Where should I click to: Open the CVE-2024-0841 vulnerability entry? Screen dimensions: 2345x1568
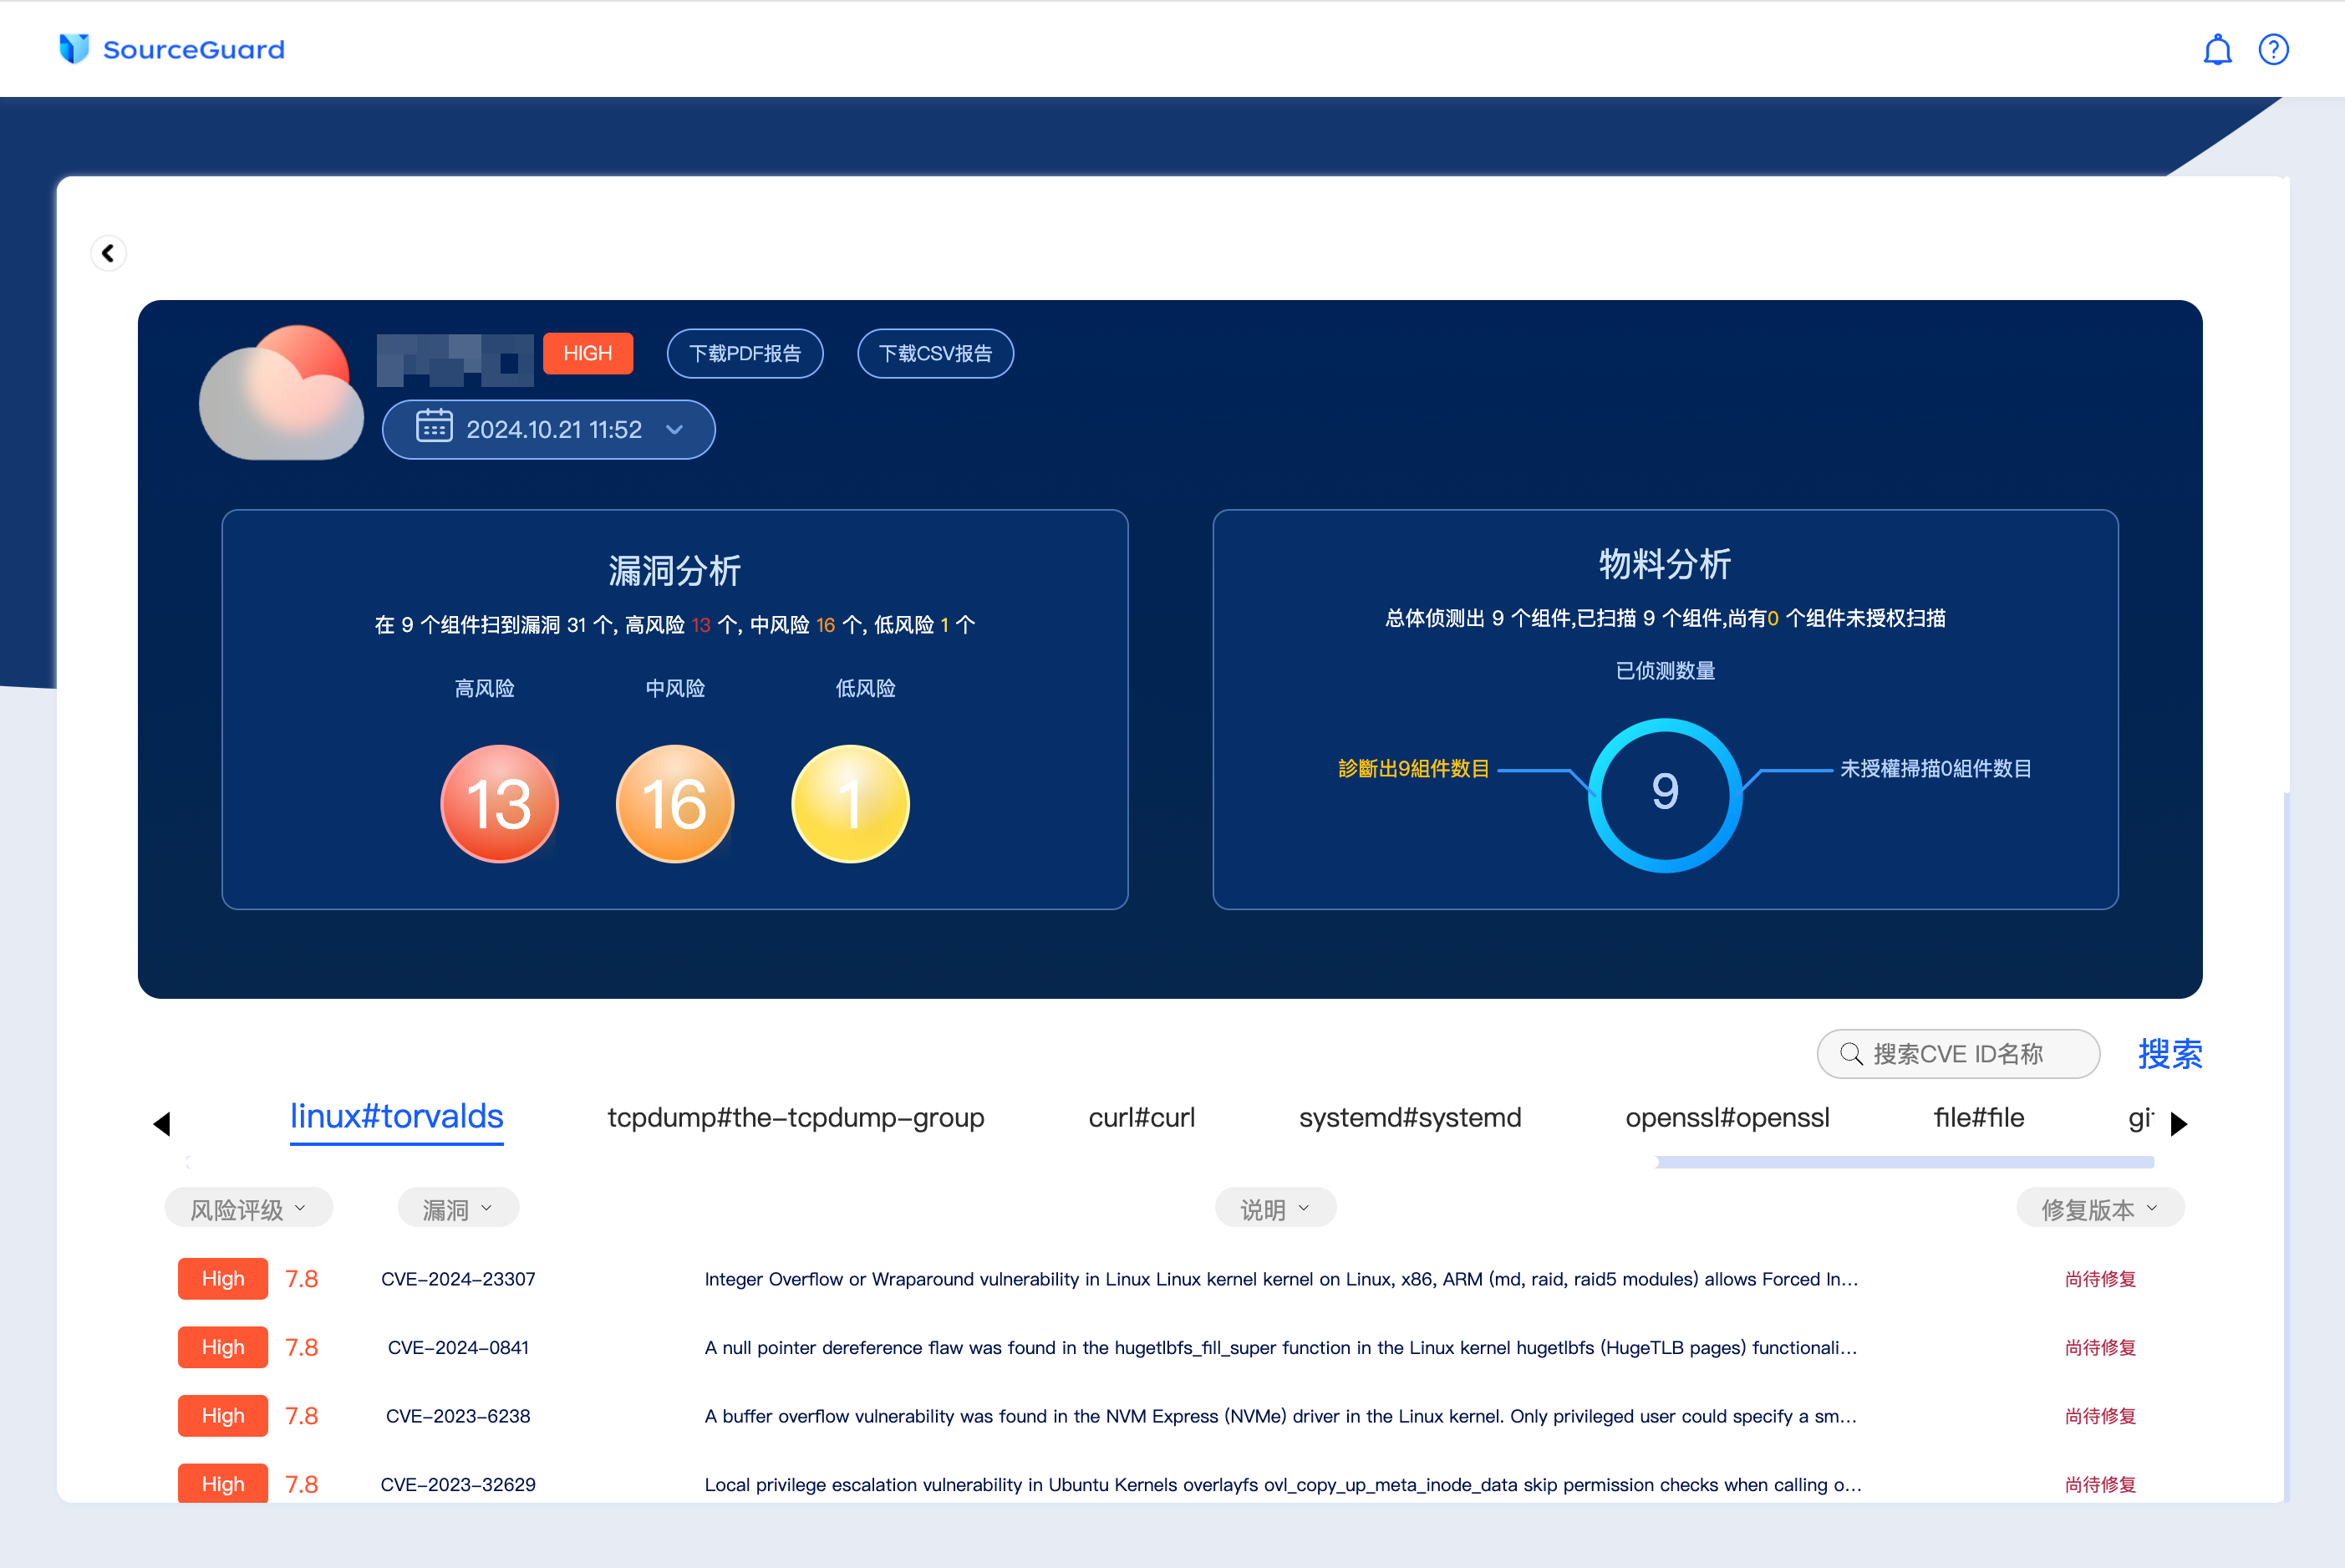pyautogui.click(x=459, y=1347)
